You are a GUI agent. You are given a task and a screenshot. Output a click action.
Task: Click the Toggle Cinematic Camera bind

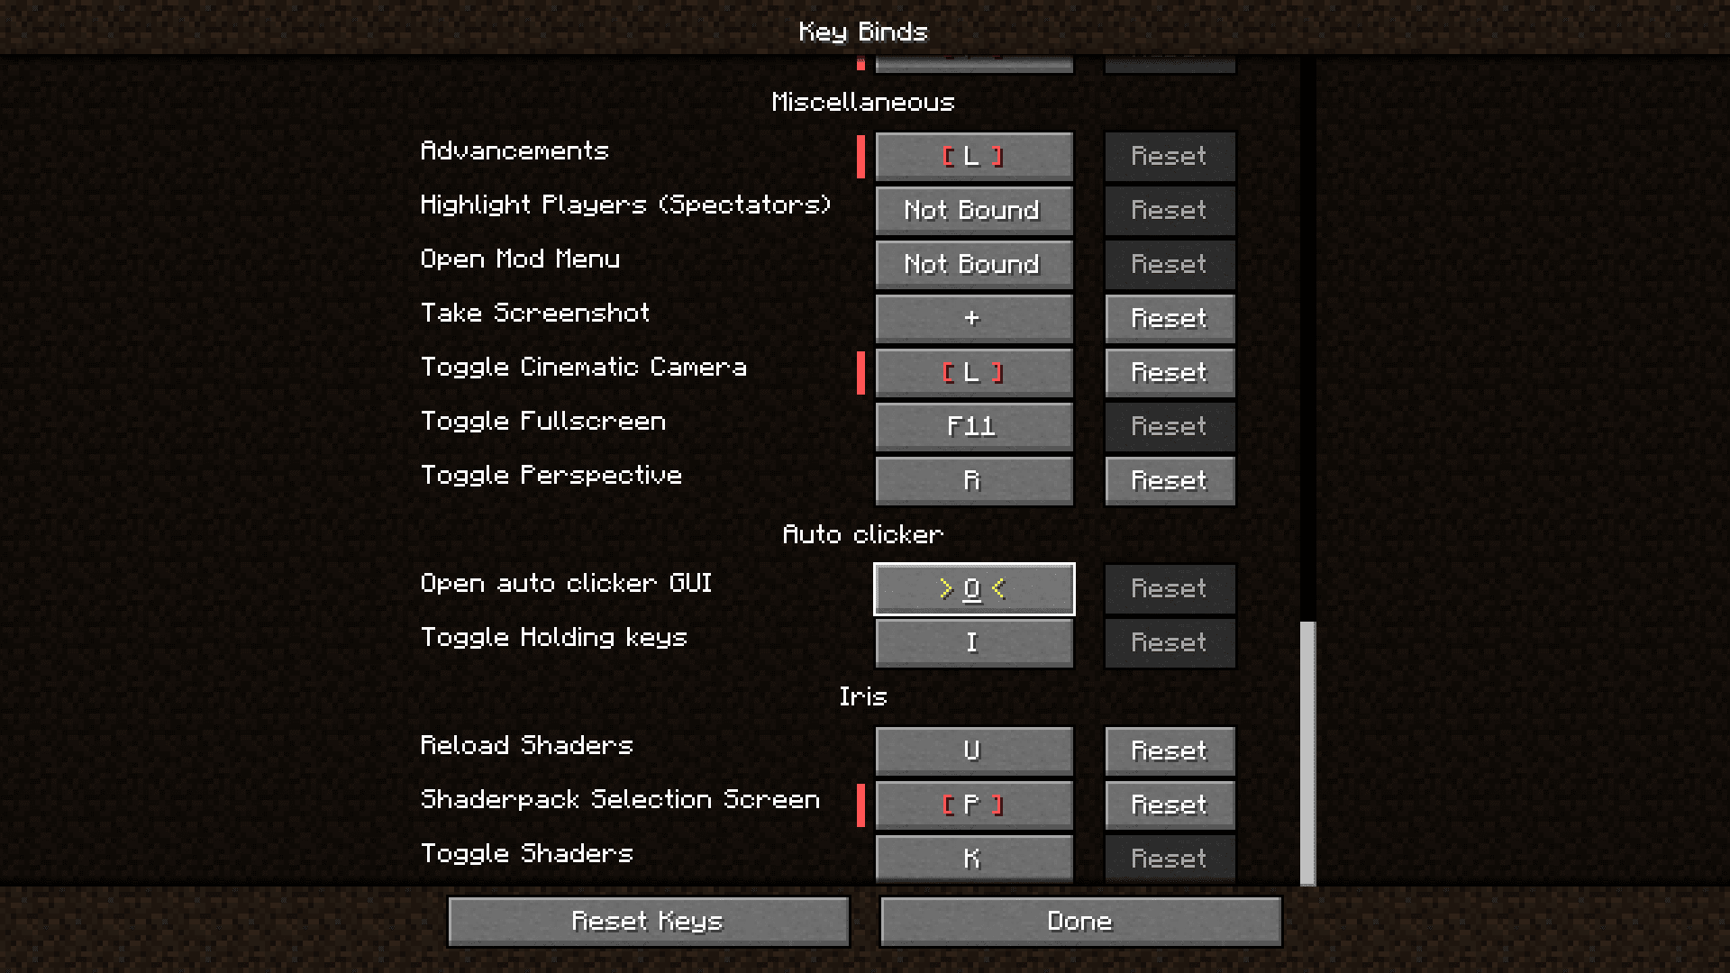[972, 372]
